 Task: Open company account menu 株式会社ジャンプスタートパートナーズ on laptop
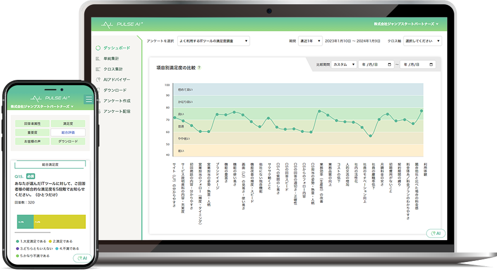point(406,24)
